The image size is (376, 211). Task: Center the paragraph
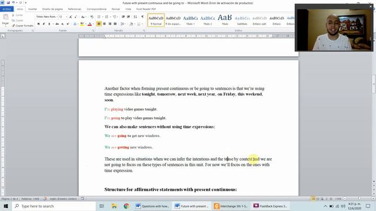coord(105,24)
